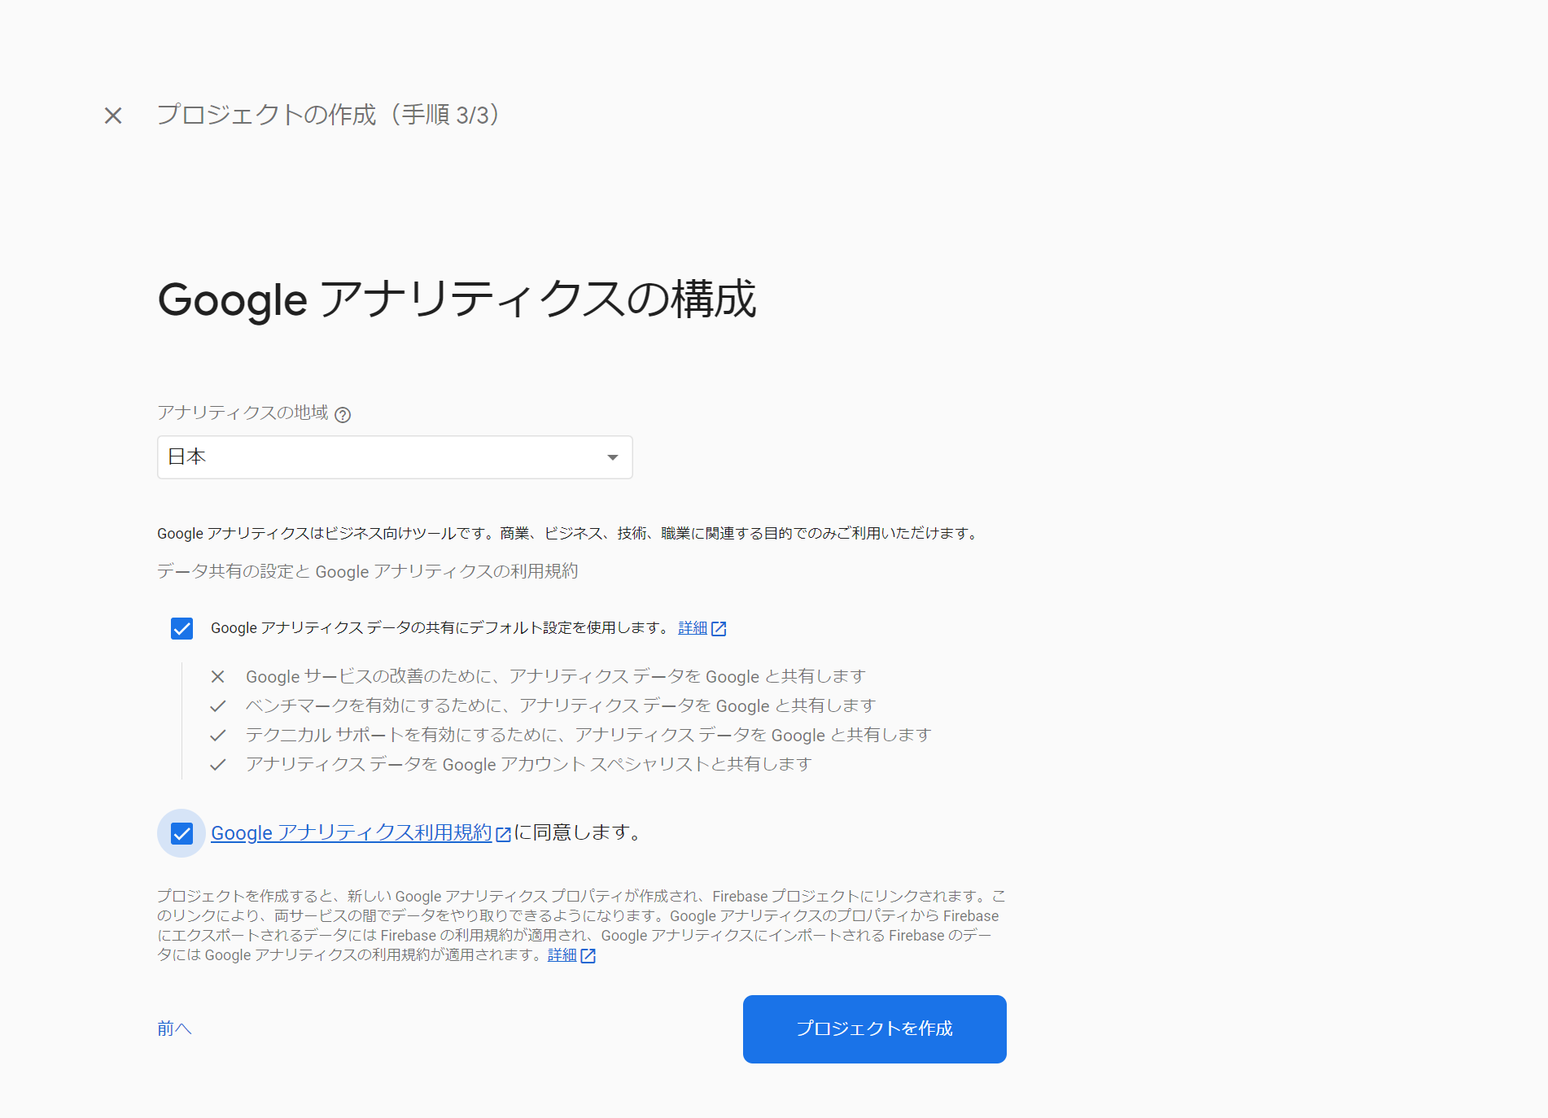Click the title プロジェクトの作成（手順 3/3）
Screen dimensions: 1548x1118
click(x=328, y=115)
